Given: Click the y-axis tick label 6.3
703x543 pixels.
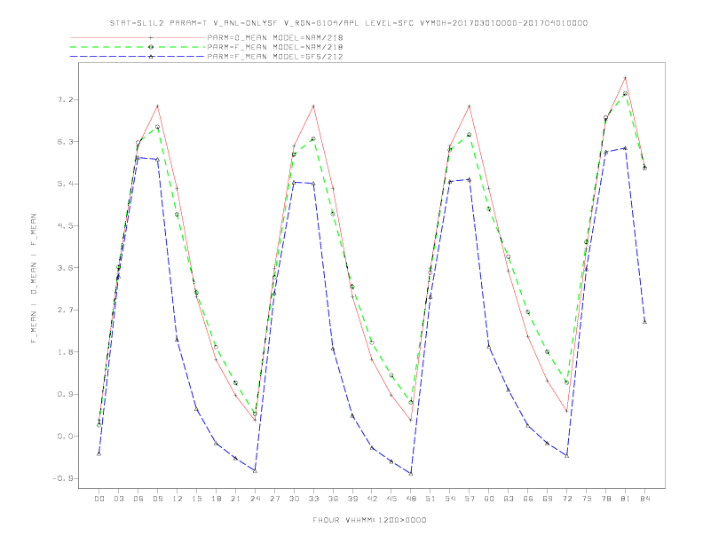Looking at the screenshot, I should point(65,142).
